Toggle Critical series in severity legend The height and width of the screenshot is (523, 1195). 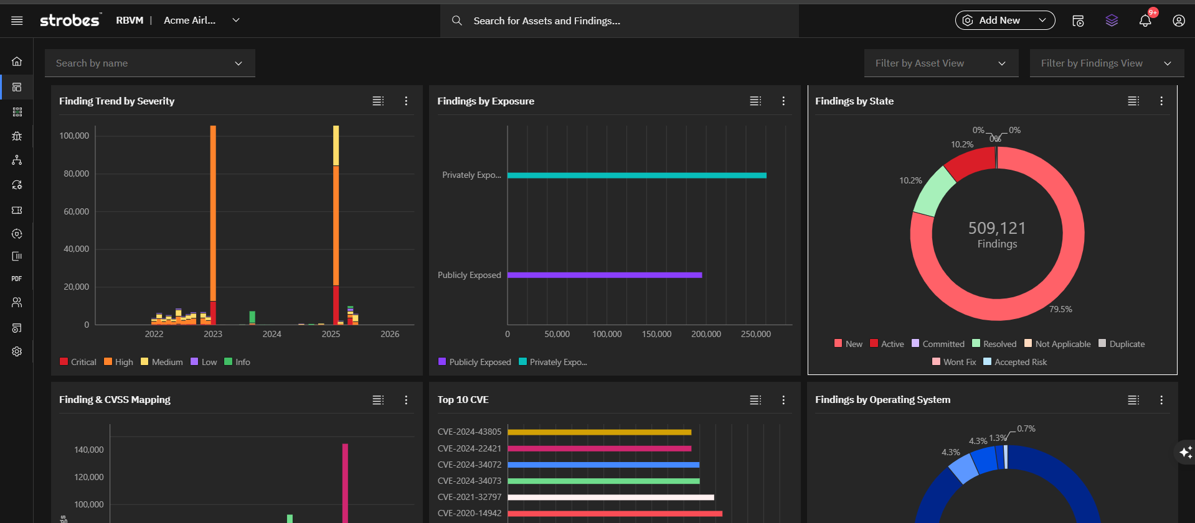78,362
